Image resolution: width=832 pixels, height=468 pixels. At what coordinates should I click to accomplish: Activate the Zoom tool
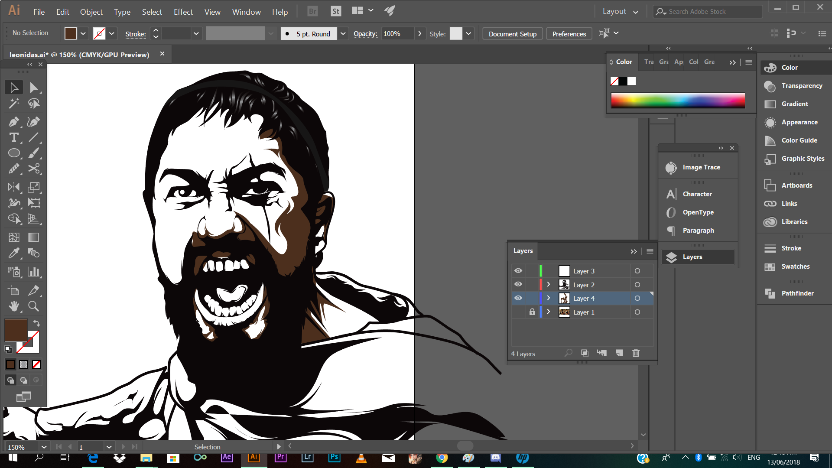click(x=33, y=306)
